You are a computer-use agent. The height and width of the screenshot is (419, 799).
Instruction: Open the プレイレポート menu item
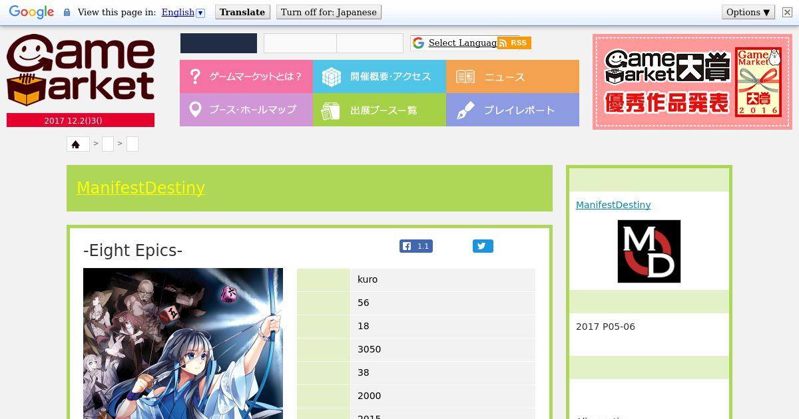[513, 110]
